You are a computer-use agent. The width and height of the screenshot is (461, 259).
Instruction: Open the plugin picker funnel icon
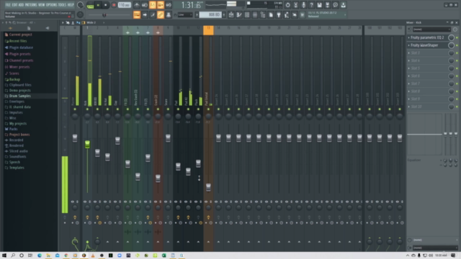tap(279, 14)
